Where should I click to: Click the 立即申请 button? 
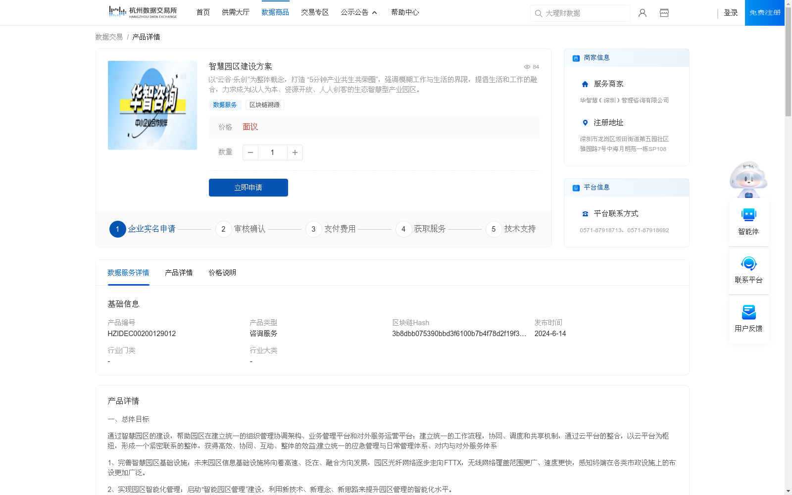(248, 188)
